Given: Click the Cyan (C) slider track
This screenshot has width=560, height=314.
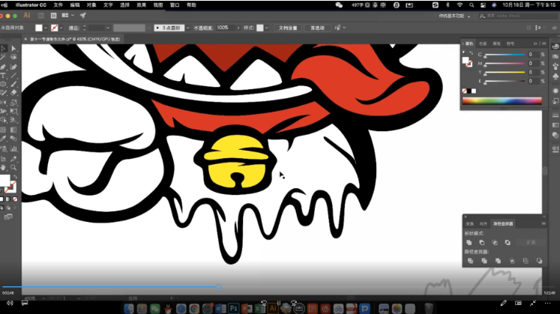Looking at the screenshot, I should tap(505, 55).
